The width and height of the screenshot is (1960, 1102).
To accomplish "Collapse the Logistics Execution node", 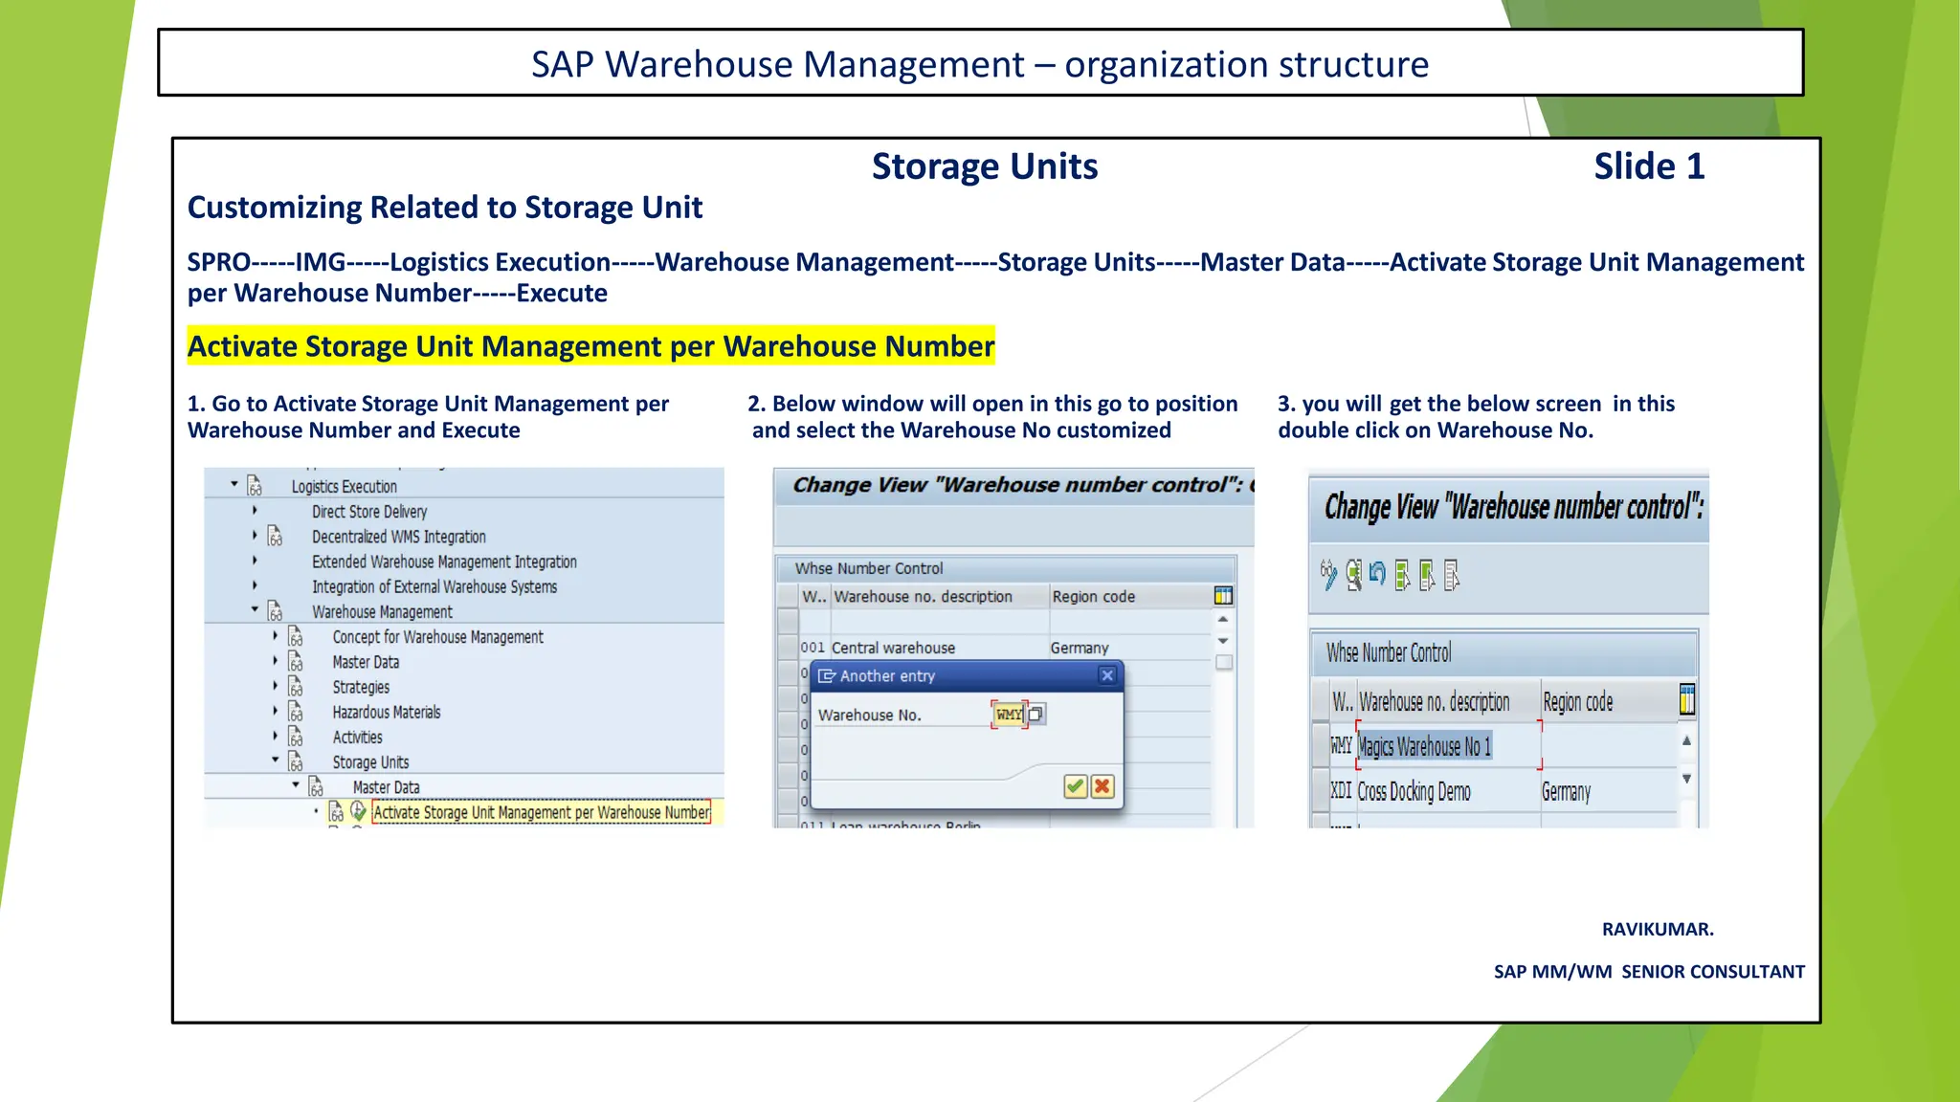I will click(x=234, y=484).
